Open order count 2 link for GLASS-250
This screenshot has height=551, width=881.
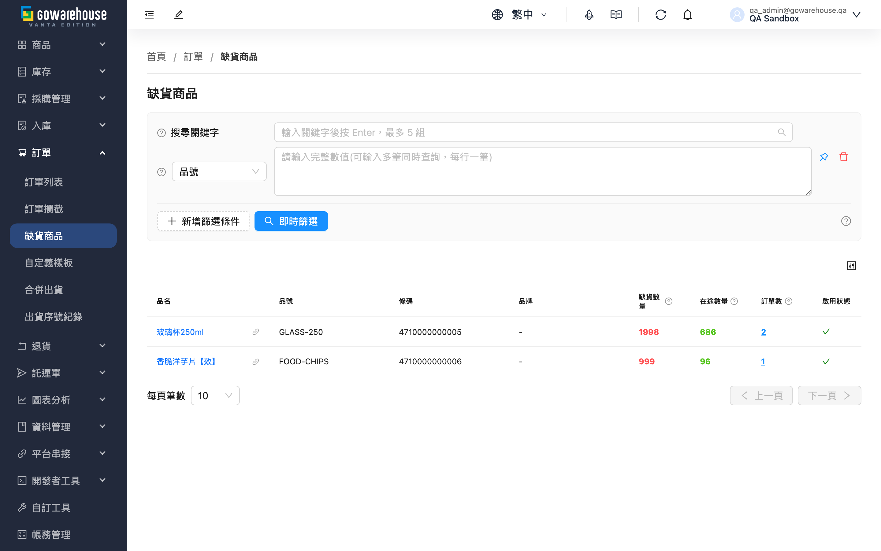(x=764, y=332)
